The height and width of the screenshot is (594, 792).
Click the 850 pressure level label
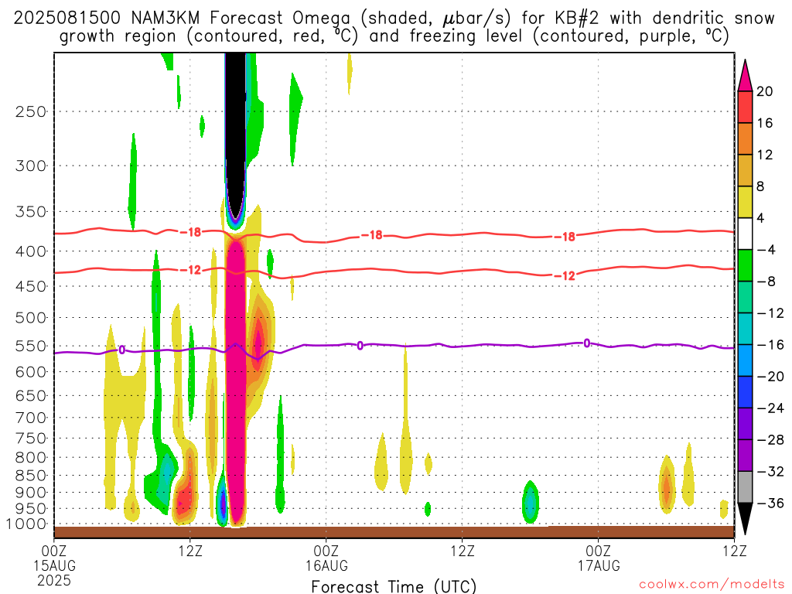(x=31, y=476)
